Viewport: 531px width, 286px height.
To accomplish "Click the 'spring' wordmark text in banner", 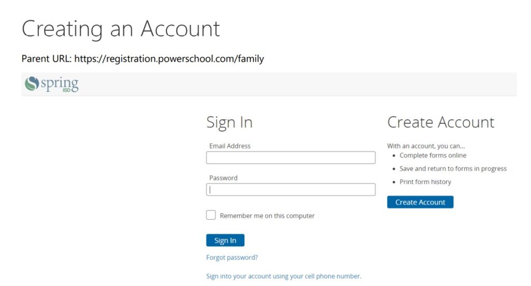I will [x=60, y=84].
